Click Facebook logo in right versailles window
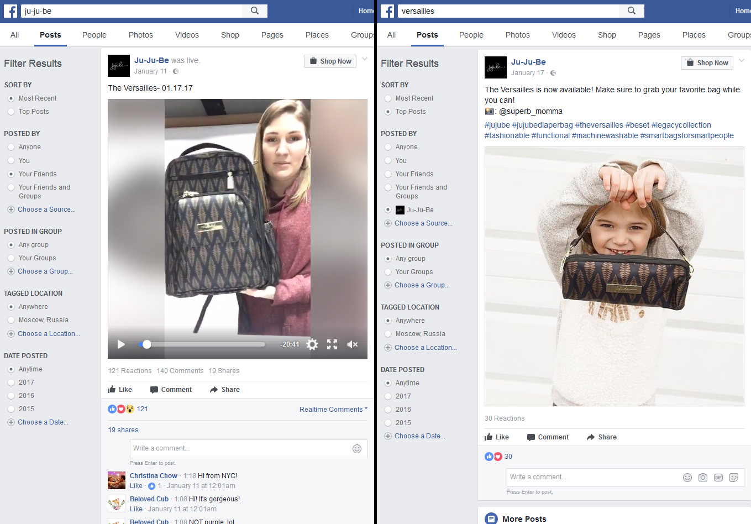 (x=387, y=11)
